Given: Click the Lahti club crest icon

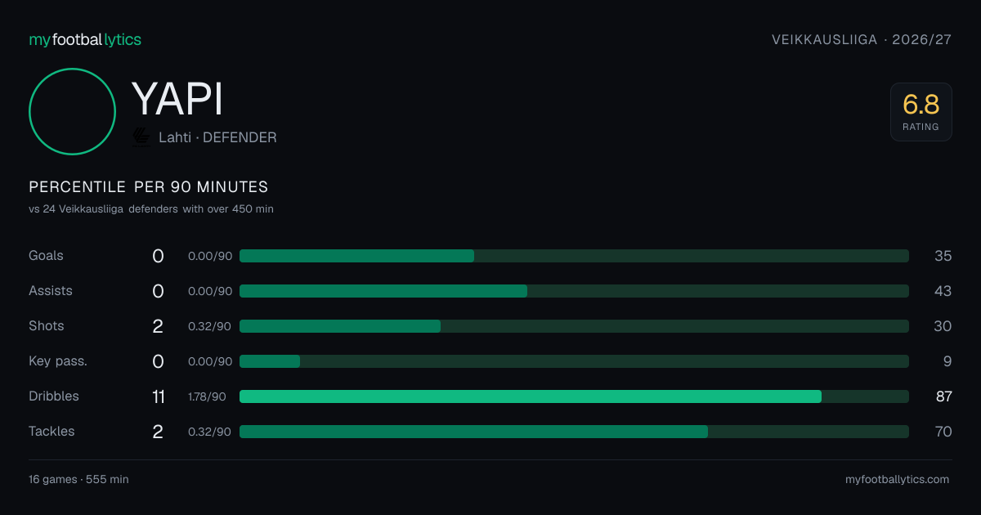Looking at the screenshot, I should point(141,137).
